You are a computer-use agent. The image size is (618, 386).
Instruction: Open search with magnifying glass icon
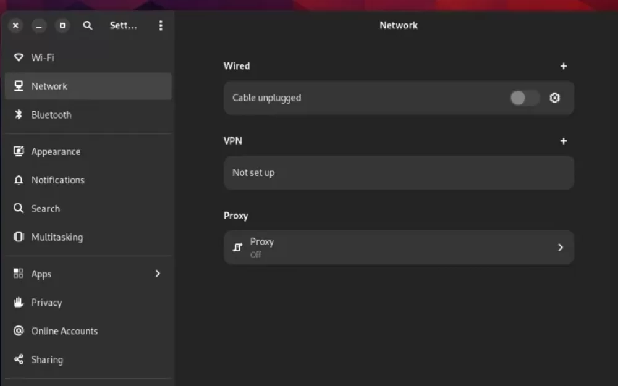[x=88, y=25]
